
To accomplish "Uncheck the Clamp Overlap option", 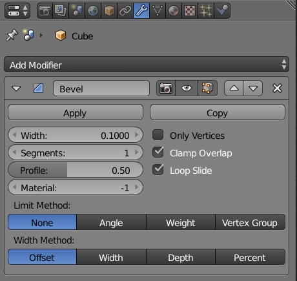I will click(158, 152).
